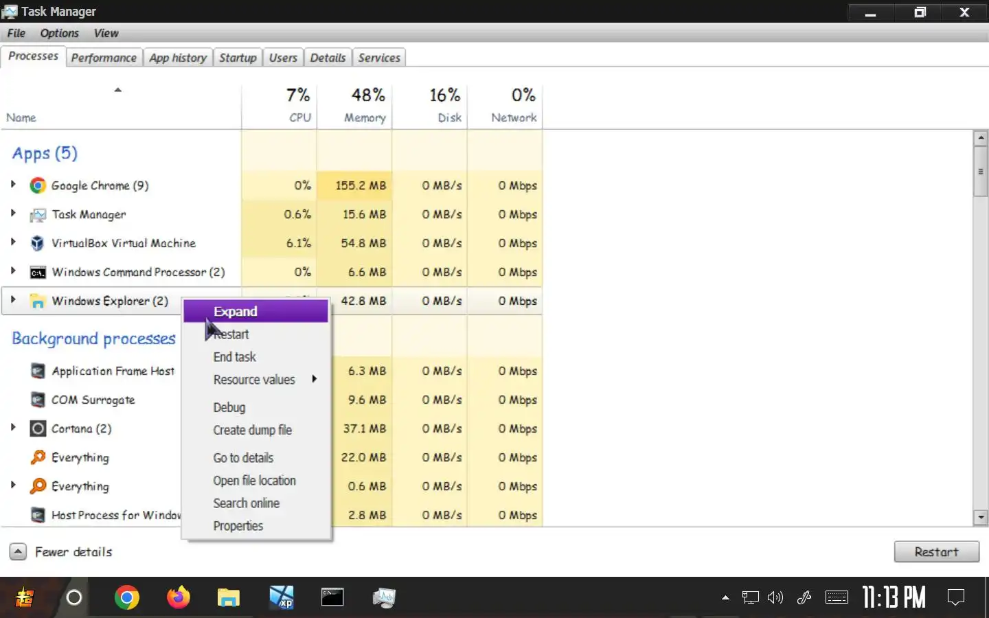Expand the Google Chrome (9) process group
Screen dimensions: 989x618
coord(13,184)
